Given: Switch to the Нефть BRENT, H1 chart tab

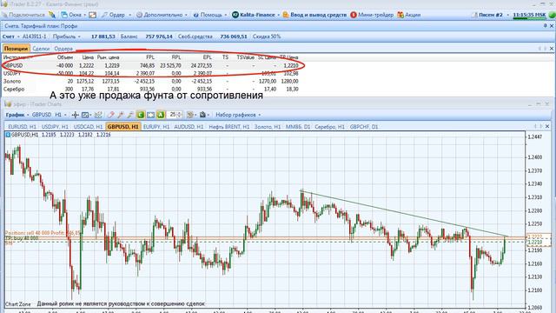Looking at the screenshot, I should [229, 127].
